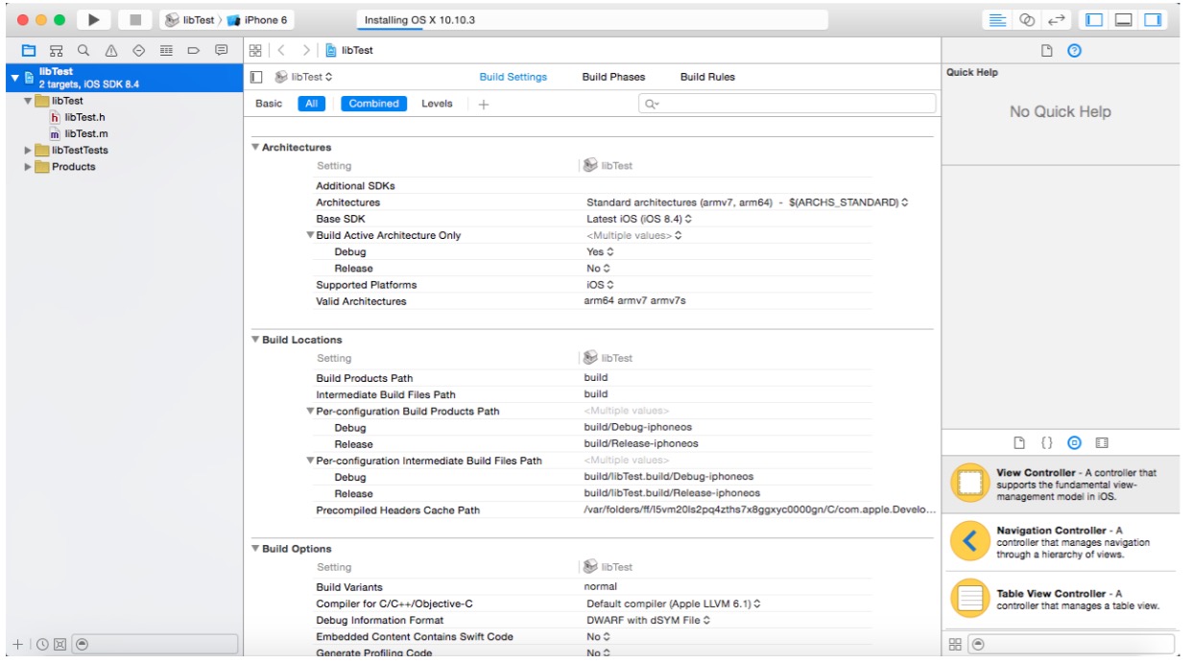This screenshot has height=663, width=1192.
Task: Go forward in editor history
Action: [306, 50]
